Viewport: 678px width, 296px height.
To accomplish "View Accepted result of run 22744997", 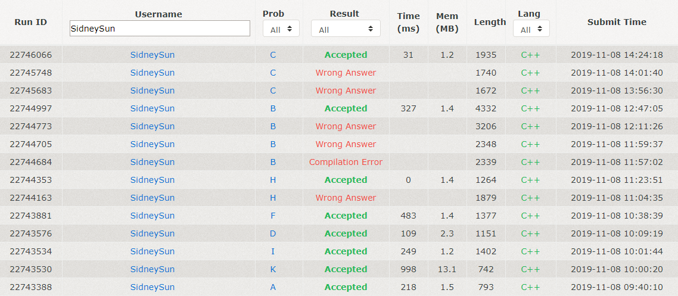I will pos(346,108).
